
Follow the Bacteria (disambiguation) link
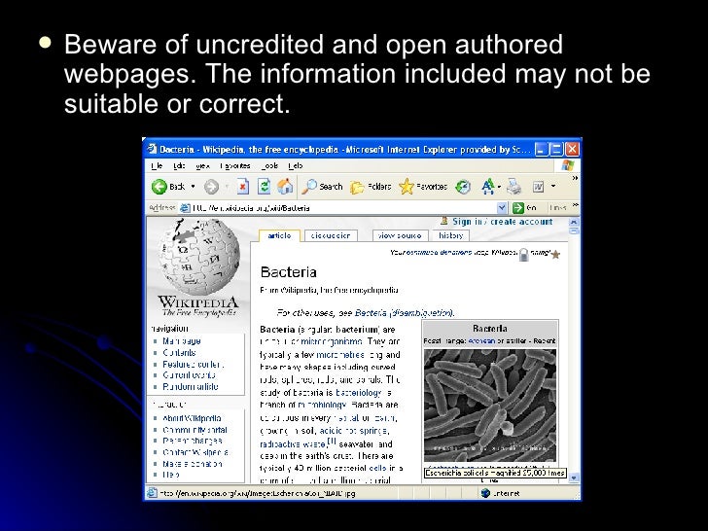pyautogui.click(x=405, y=312)
